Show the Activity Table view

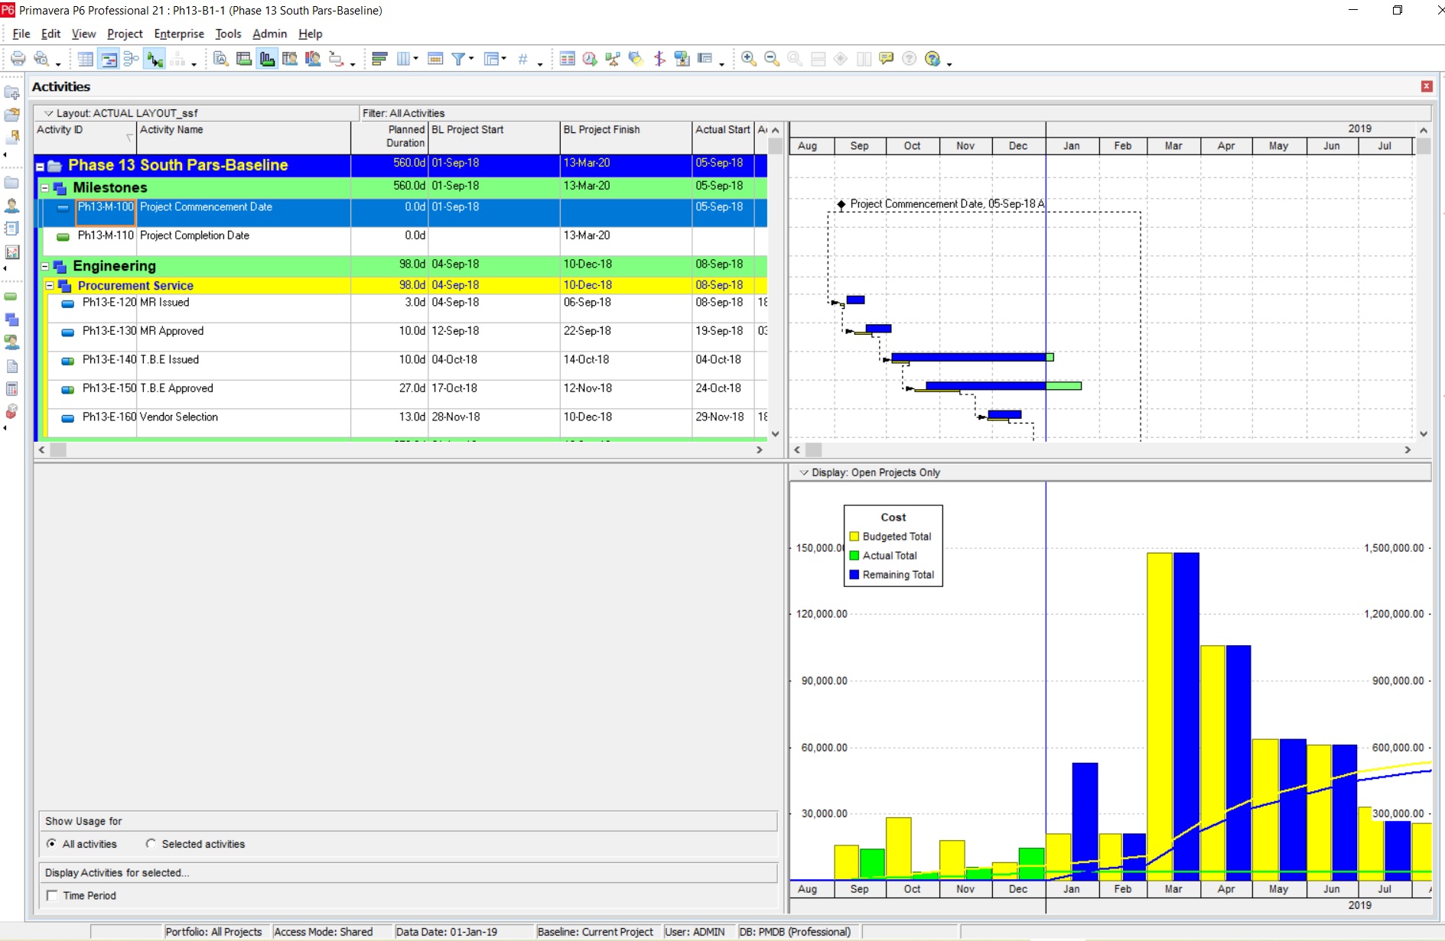[x=86, y=59]
